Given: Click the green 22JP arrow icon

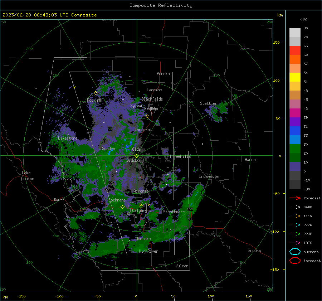Looking at the screenshot, I should 295,234.
